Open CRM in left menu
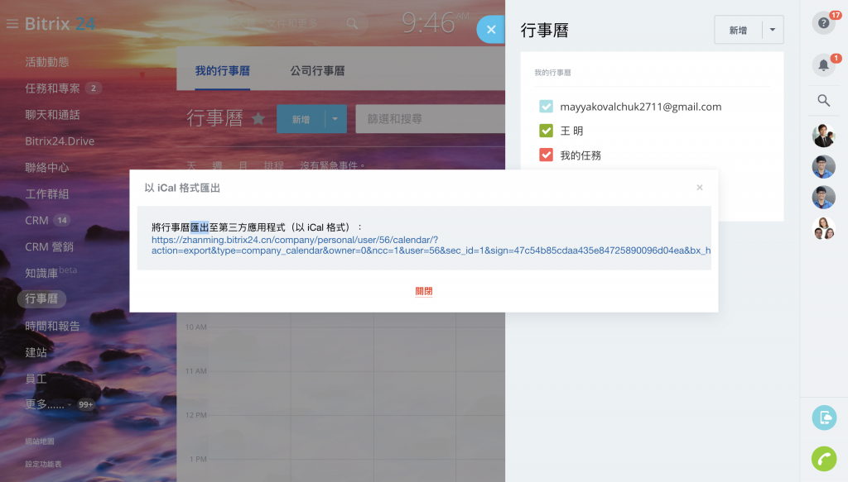848x482 pixels. pos(36,220)
